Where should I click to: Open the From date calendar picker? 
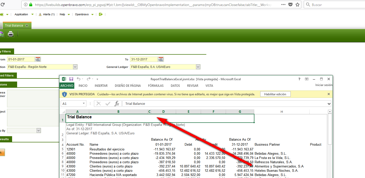tap(38, 59)
